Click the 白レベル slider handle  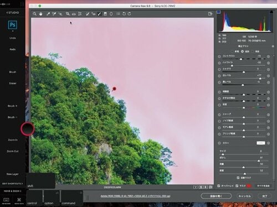pyautogui.click(x=260, y=79)
